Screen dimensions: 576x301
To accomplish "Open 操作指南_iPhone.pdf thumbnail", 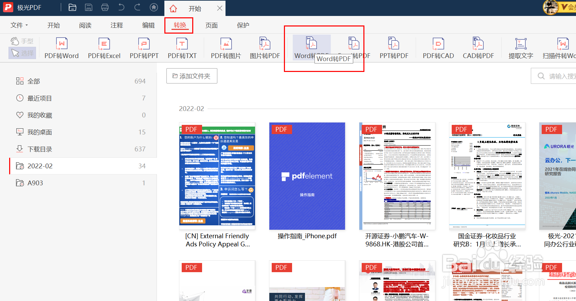I will coord(307,176).
